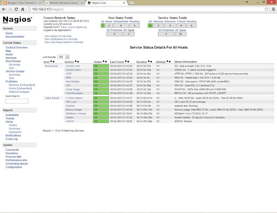
Task: Open Services in Current Status
Action: click(x=11, y=58)
